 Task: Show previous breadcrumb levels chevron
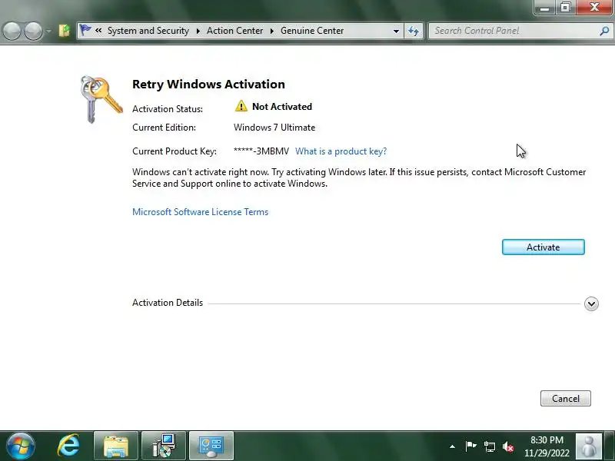coord(98,30)
